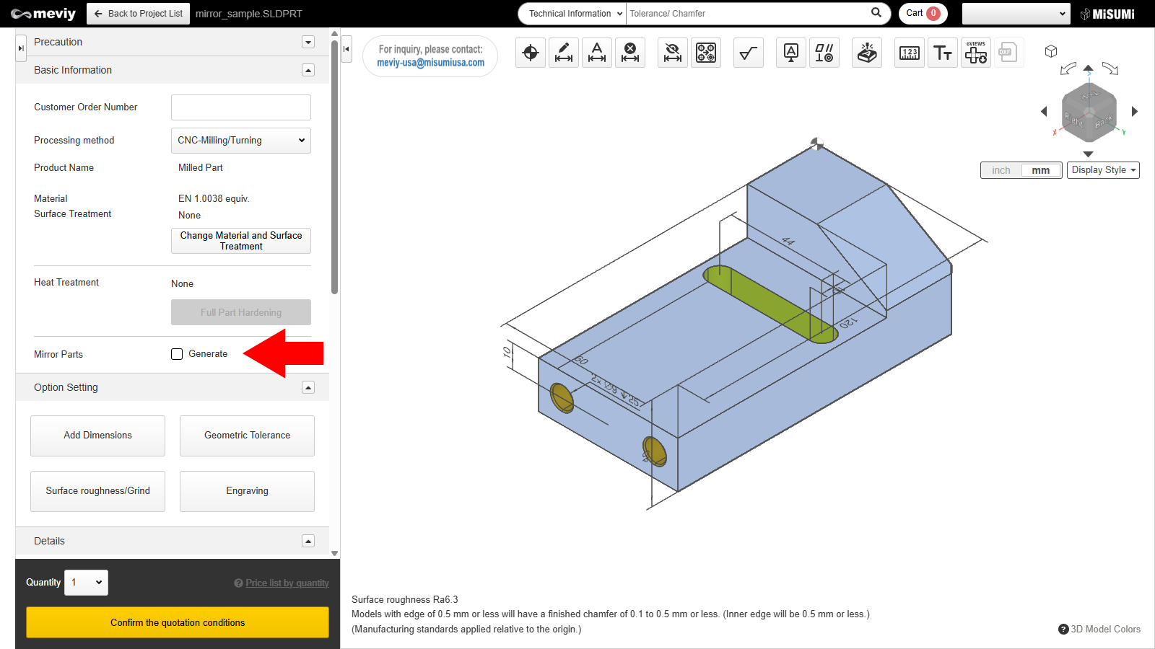Open the Quantity dropdown
This screenshot has width=1155, height=649.
click(x=87, y=583)
